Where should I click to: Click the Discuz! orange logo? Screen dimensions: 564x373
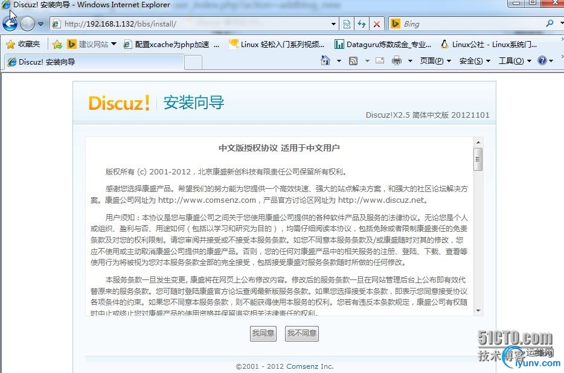[x=119, y=103]
